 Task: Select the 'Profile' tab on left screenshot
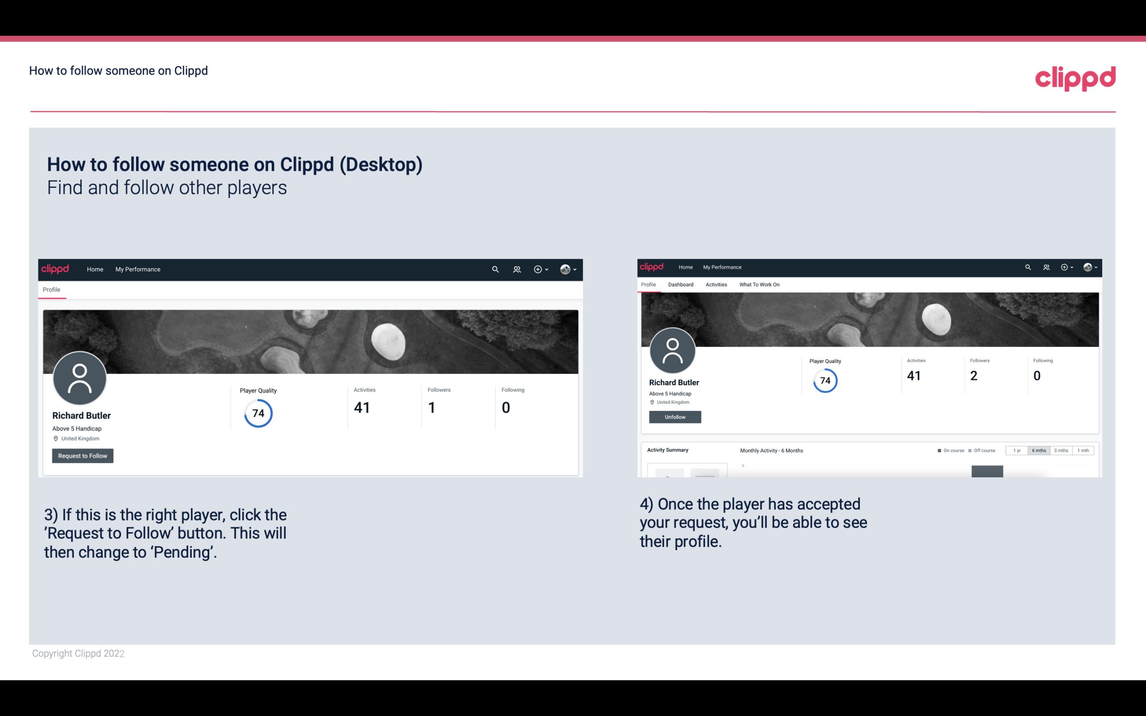pyautogui.click(x=51, y=290)
